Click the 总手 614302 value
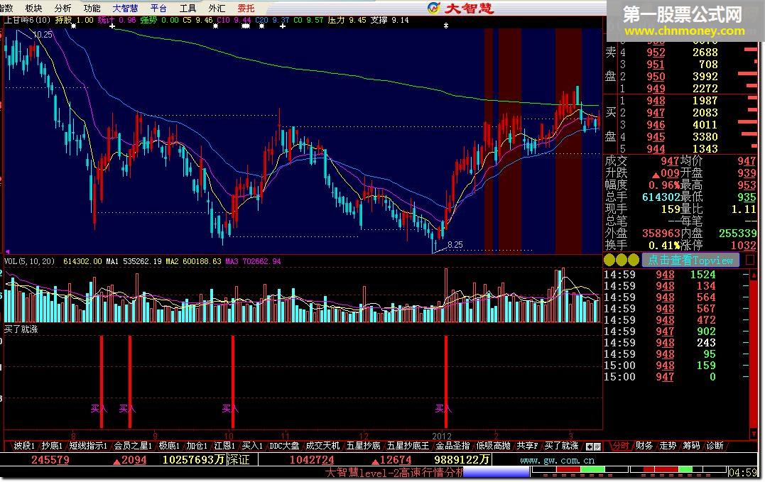The width and height of the screenshot is (765, 482). click(x=661, y=197)
